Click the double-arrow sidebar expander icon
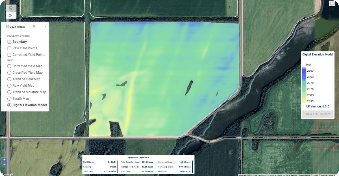The height and width of the screenshot is (176, 339). point(11,15)
